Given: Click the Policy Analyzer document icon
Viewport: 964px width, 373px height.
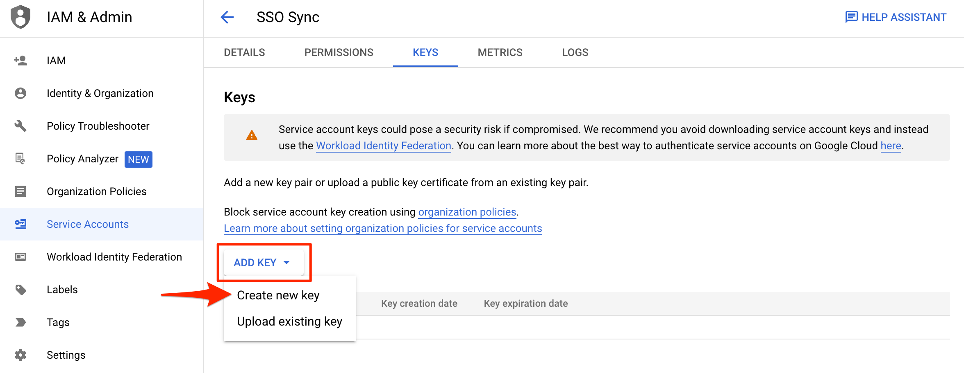Looking at the screenshot, I should [20, 159].
